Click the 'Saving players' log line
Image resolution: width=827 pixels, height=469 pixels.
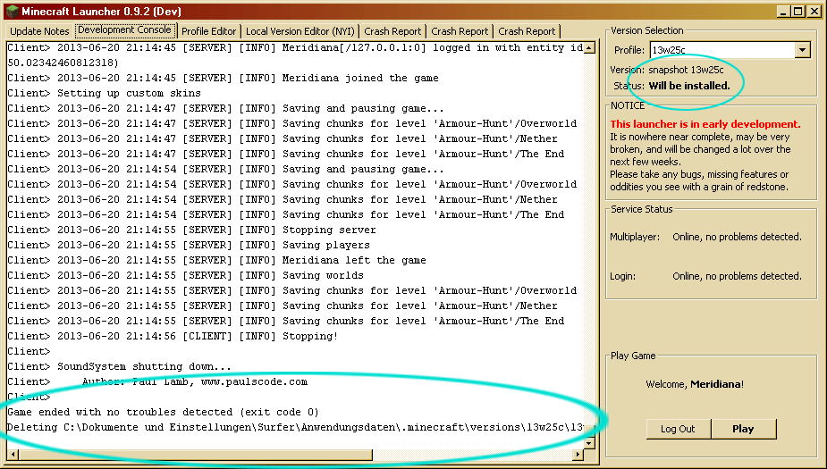coord(189,245)
